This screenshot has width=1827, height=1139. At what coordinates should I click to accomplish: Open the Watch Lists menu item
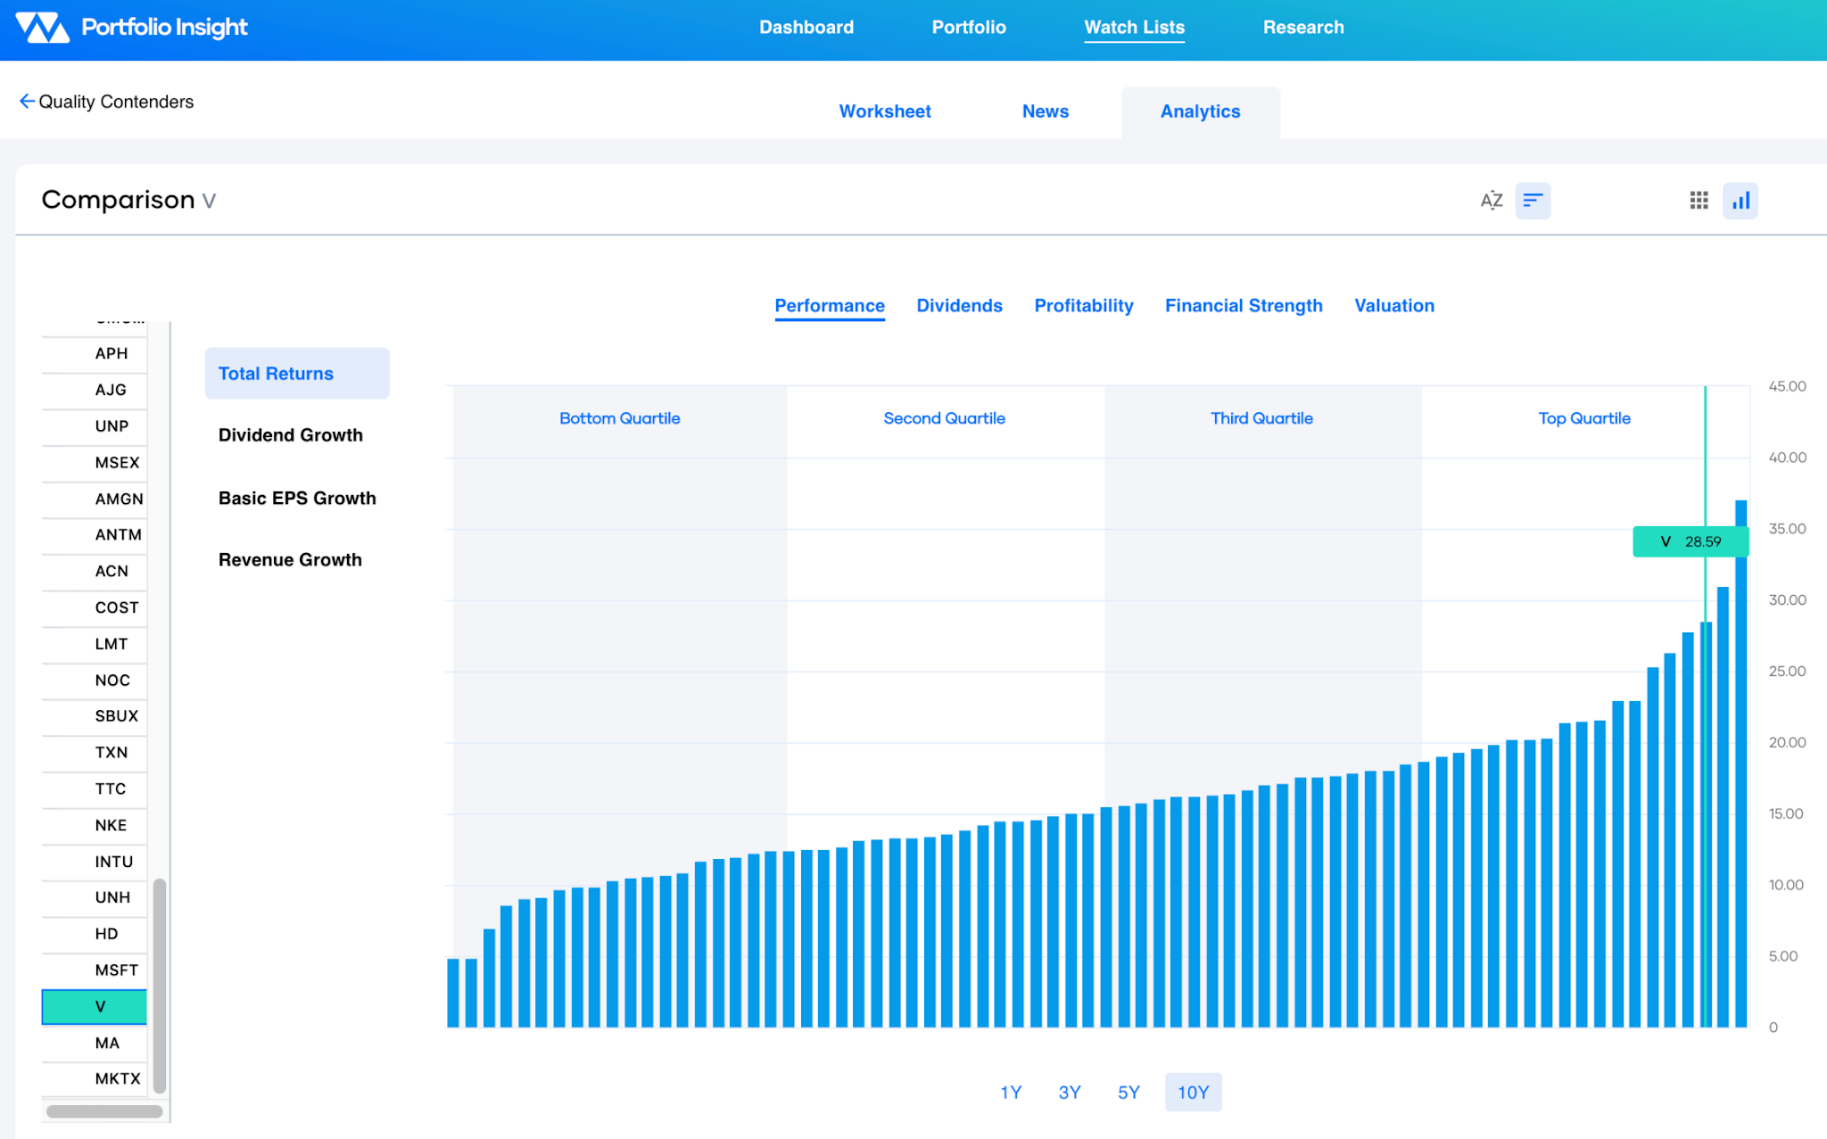[x=1134, y=28]
